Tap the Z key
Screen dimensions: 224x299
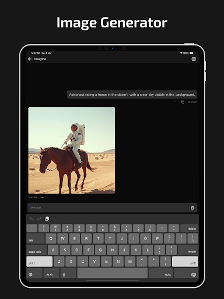[x=59, y=262]
